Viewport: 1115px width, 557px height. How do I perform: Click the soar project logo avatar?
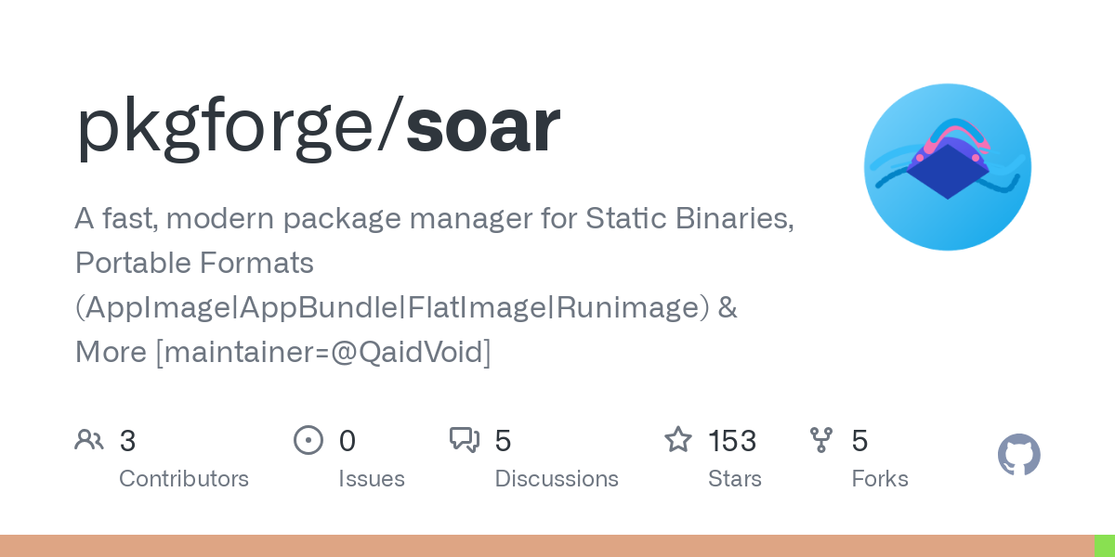[947, 167]
